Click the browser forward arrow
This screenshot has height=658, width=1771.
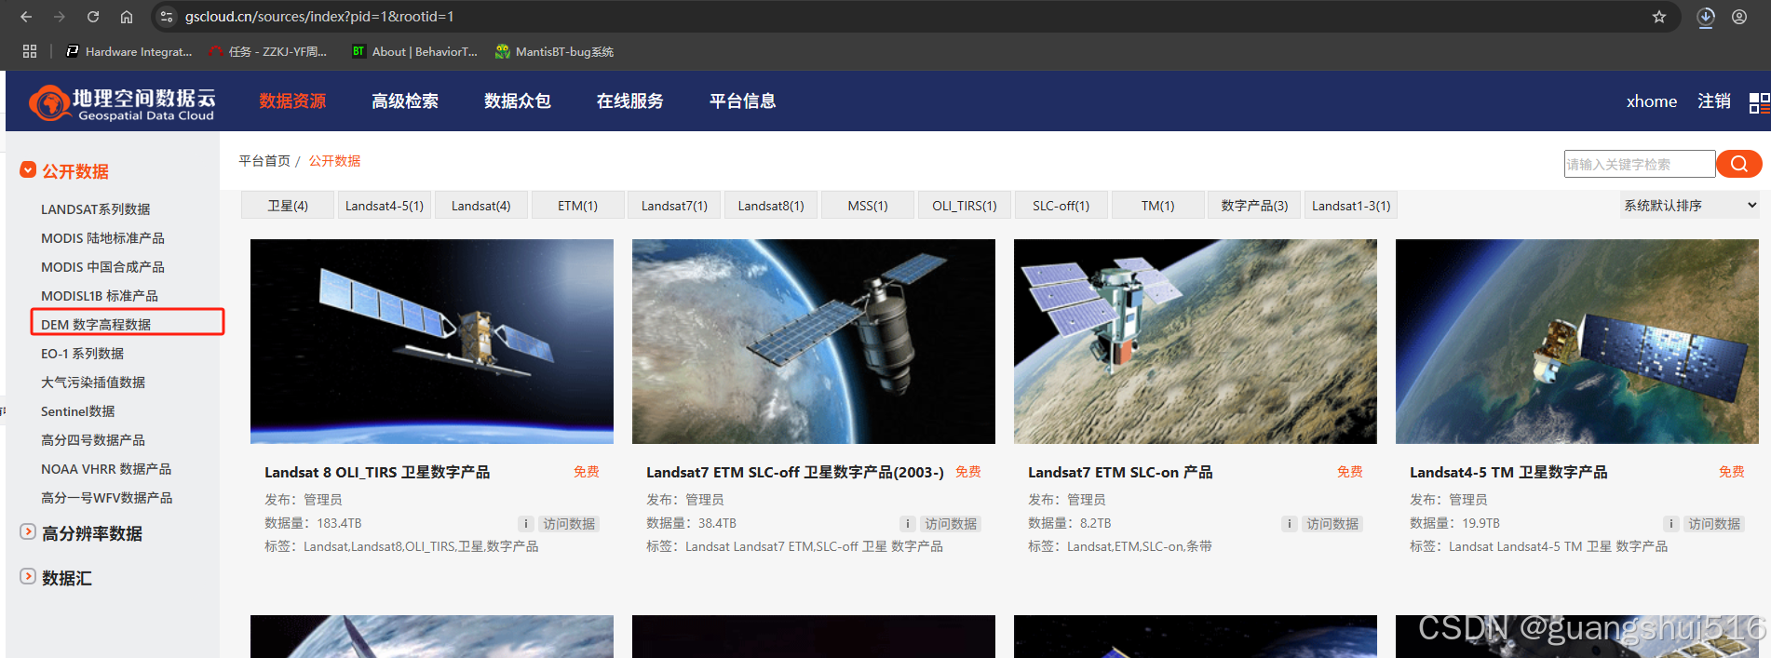60,17
